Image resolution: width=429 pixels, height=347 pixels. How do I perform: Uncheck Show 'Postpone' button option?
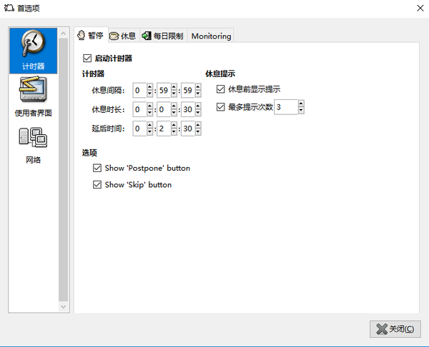[97, 168]
